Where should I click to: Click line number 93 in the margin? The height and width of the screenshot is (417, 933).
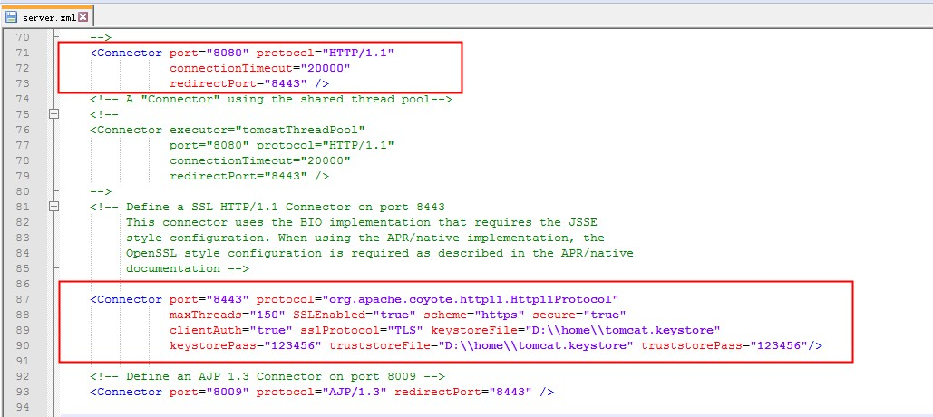(x=22, y=392)
